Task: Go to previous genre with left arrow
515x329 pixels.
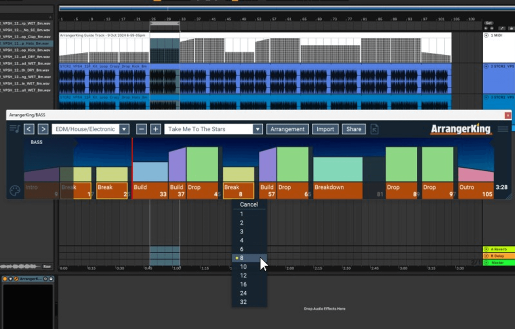Action: tap(29, 129)
